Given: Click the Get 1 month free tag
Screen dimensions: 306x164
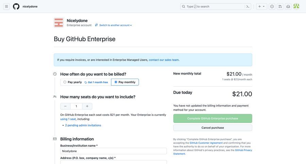Looking at the screenshot, I should [x=96, y=82].
